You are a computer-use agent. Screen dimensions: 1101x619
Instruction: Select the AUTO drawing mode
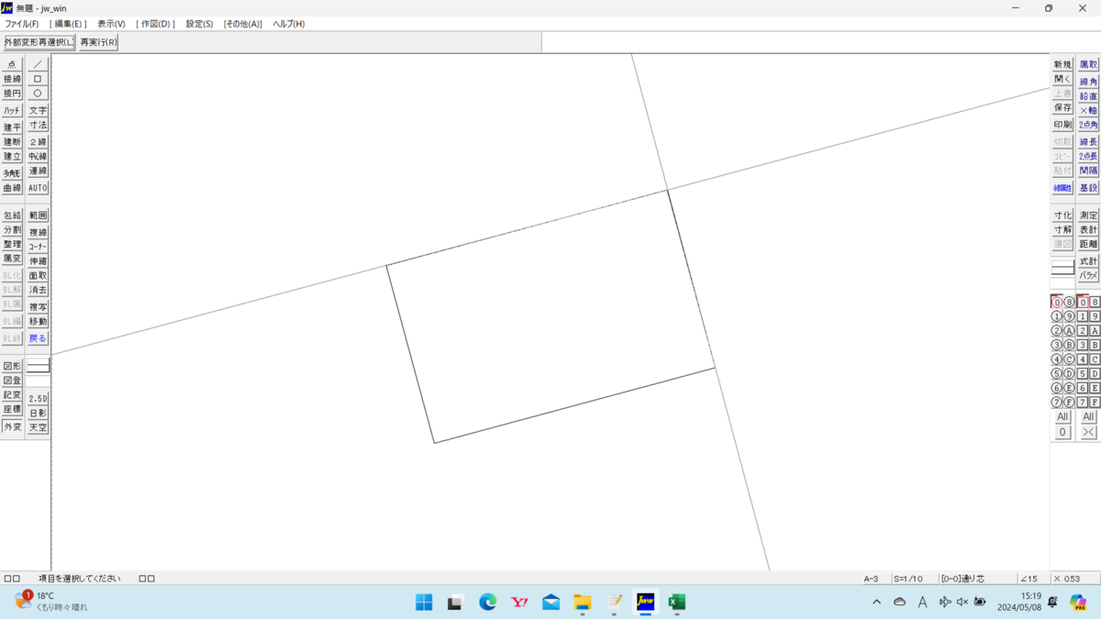click(38, 187)
